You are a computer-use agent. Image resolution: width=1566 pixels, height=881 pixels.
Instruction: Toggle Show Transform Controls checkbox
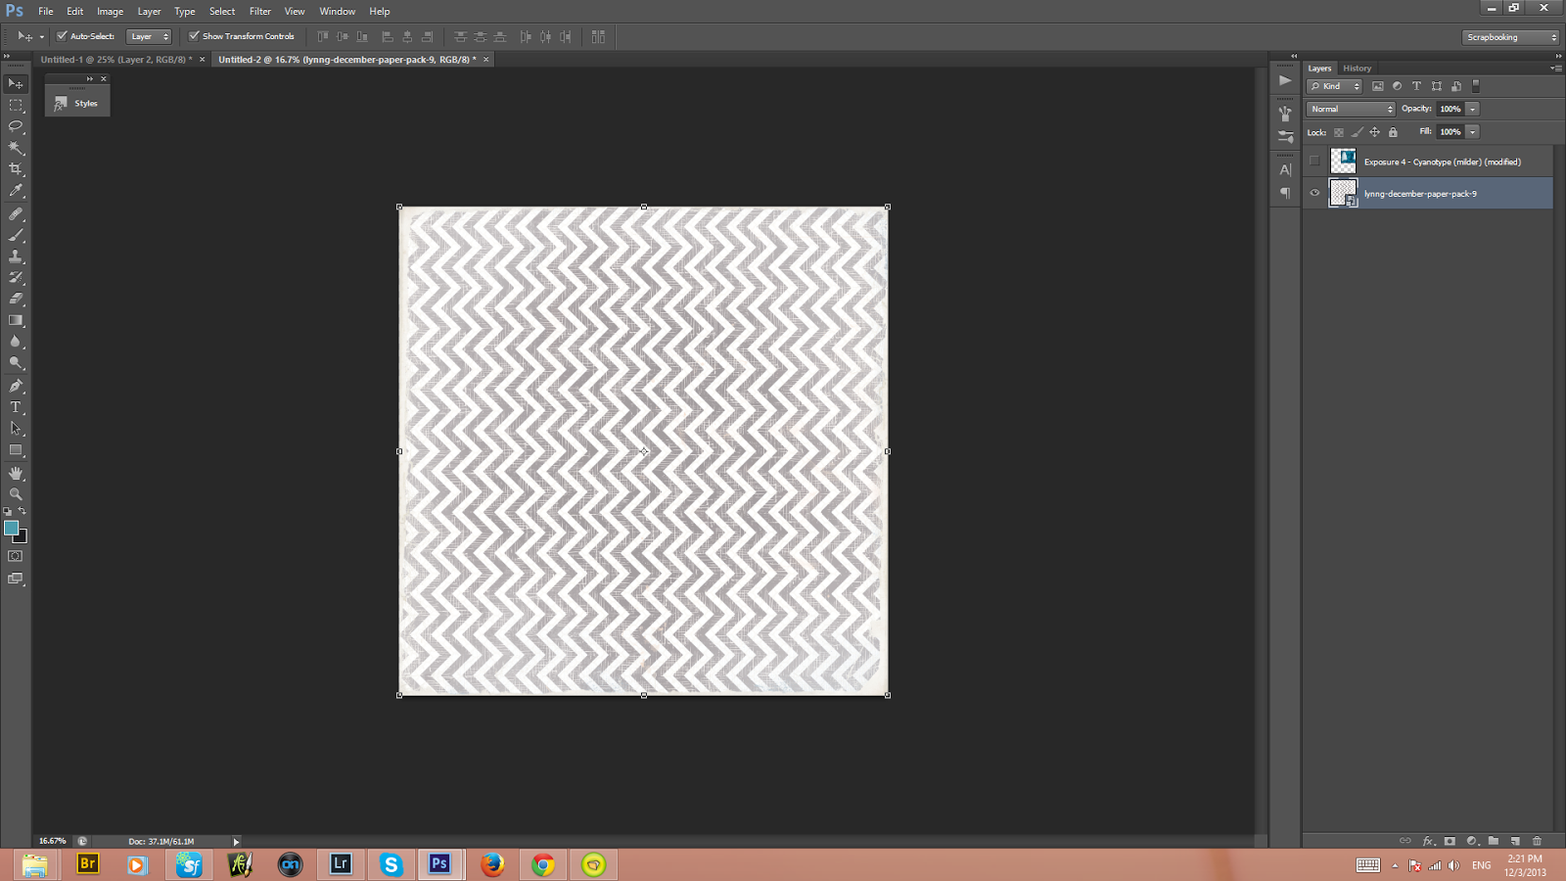[x=194, y=36]
